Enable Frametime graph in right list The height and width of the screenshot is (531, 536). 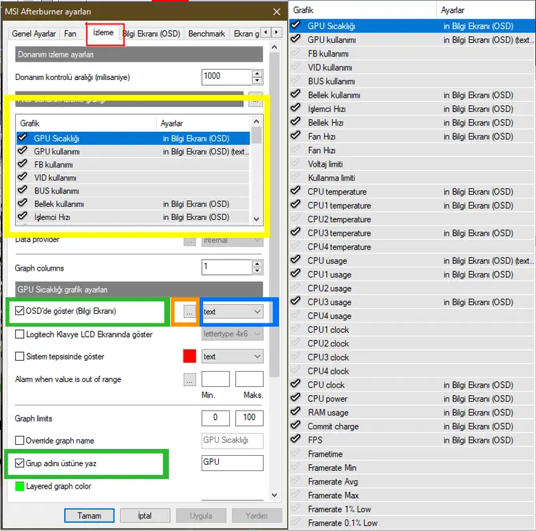(295, 453)
